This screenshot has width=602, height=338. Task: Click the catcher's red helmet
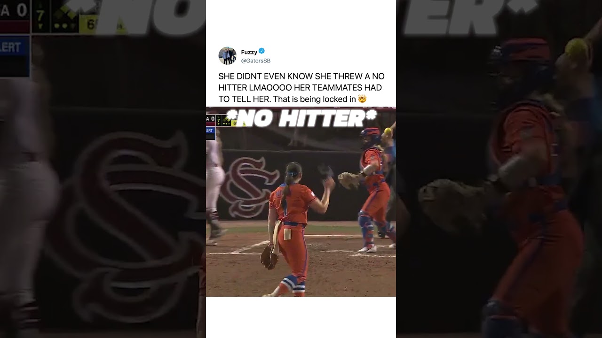(x=370, y=132)
